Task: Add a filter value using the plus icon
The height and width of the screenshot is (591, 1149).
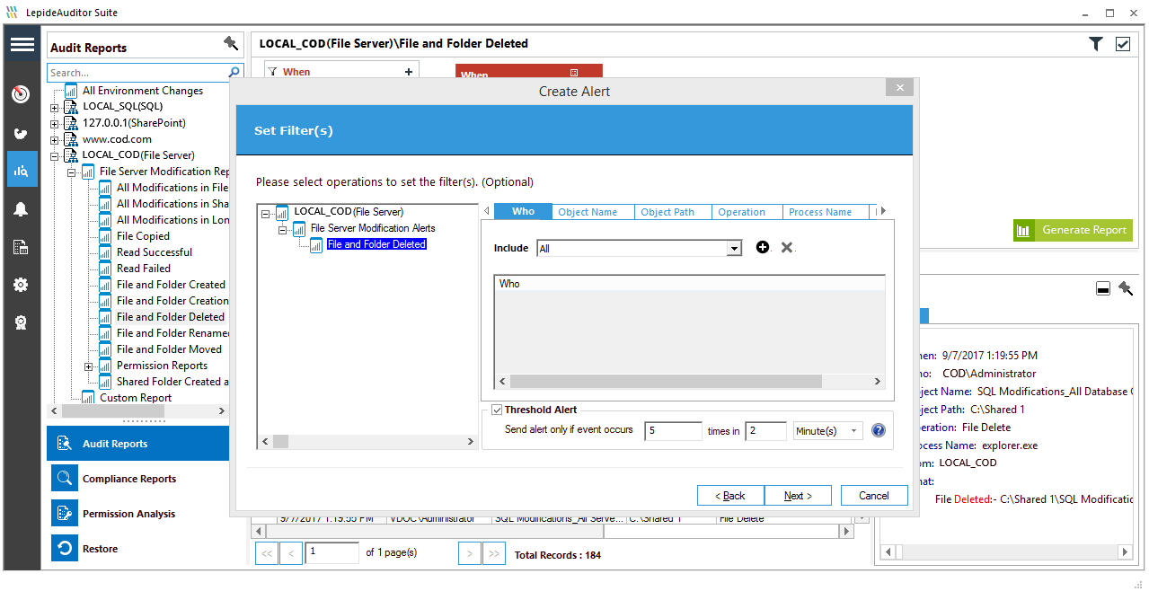Action: coord(762,247)
